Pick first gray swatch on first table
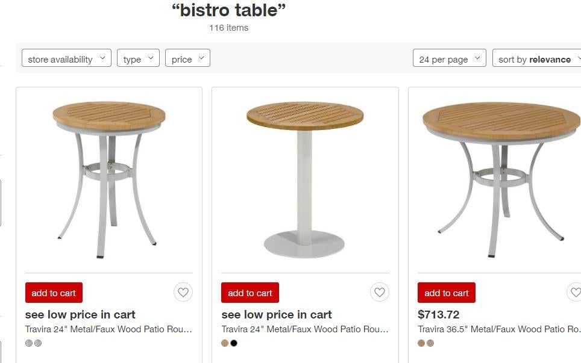581x363 pixels. point(29,343)
